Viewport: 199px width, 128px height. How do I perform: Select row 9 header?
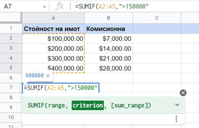[x=11, y=107]
